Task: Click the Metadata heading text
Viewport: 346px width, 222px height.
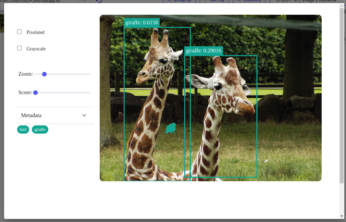Action: tap(31, 115)
